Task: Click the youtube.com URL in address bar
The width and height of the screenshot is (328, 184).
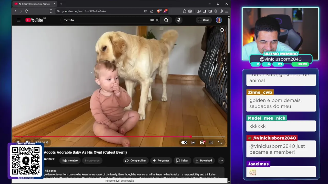Action: point(84,11)
